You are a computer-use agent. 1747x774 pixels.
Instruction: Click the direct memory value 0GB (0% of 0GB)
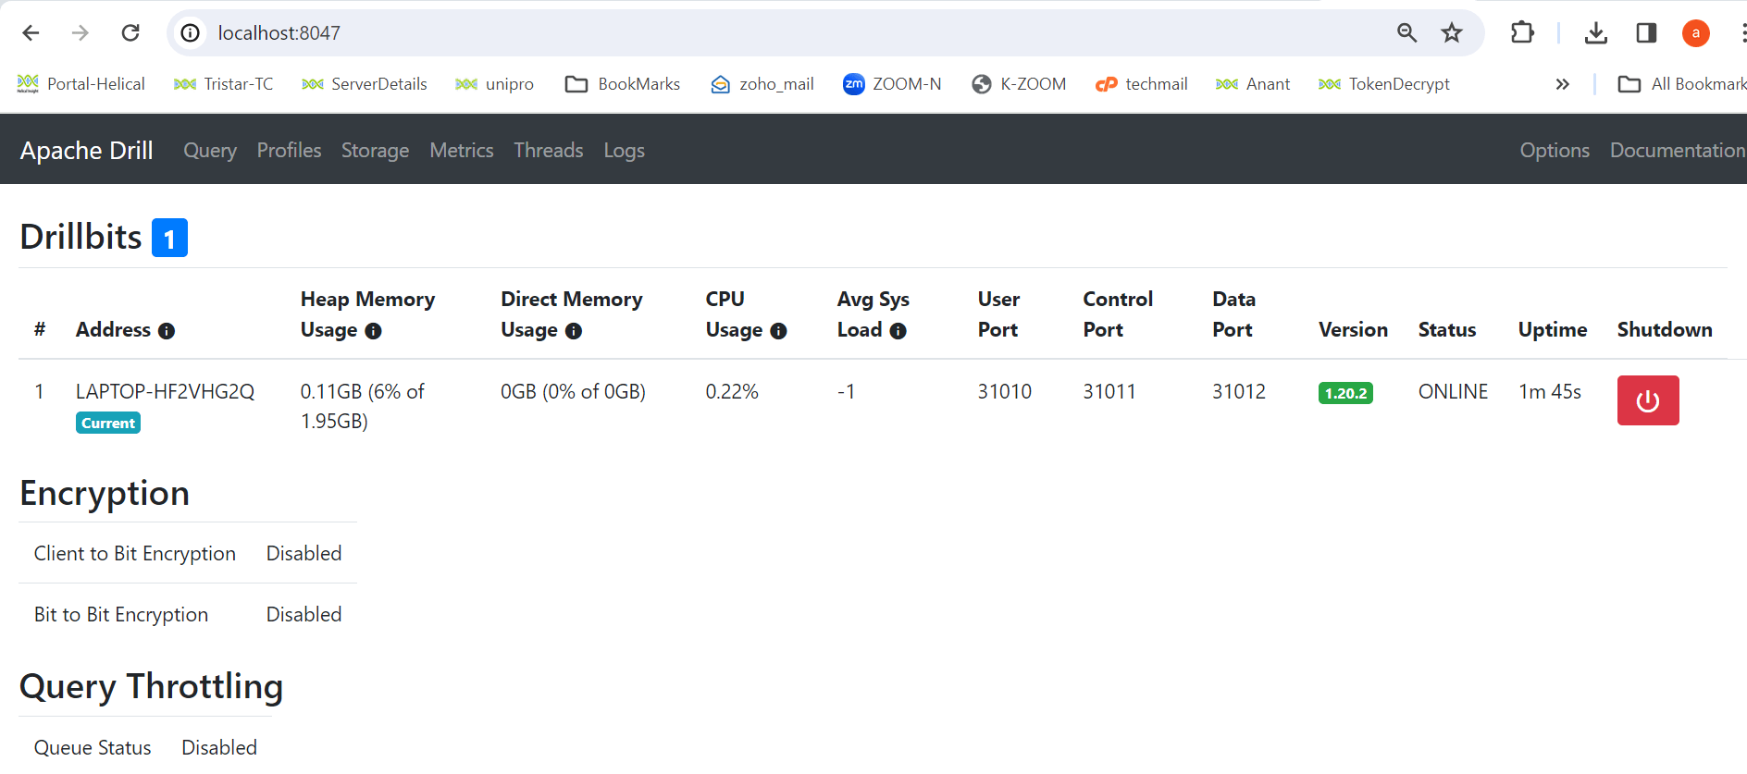(574, 391)
